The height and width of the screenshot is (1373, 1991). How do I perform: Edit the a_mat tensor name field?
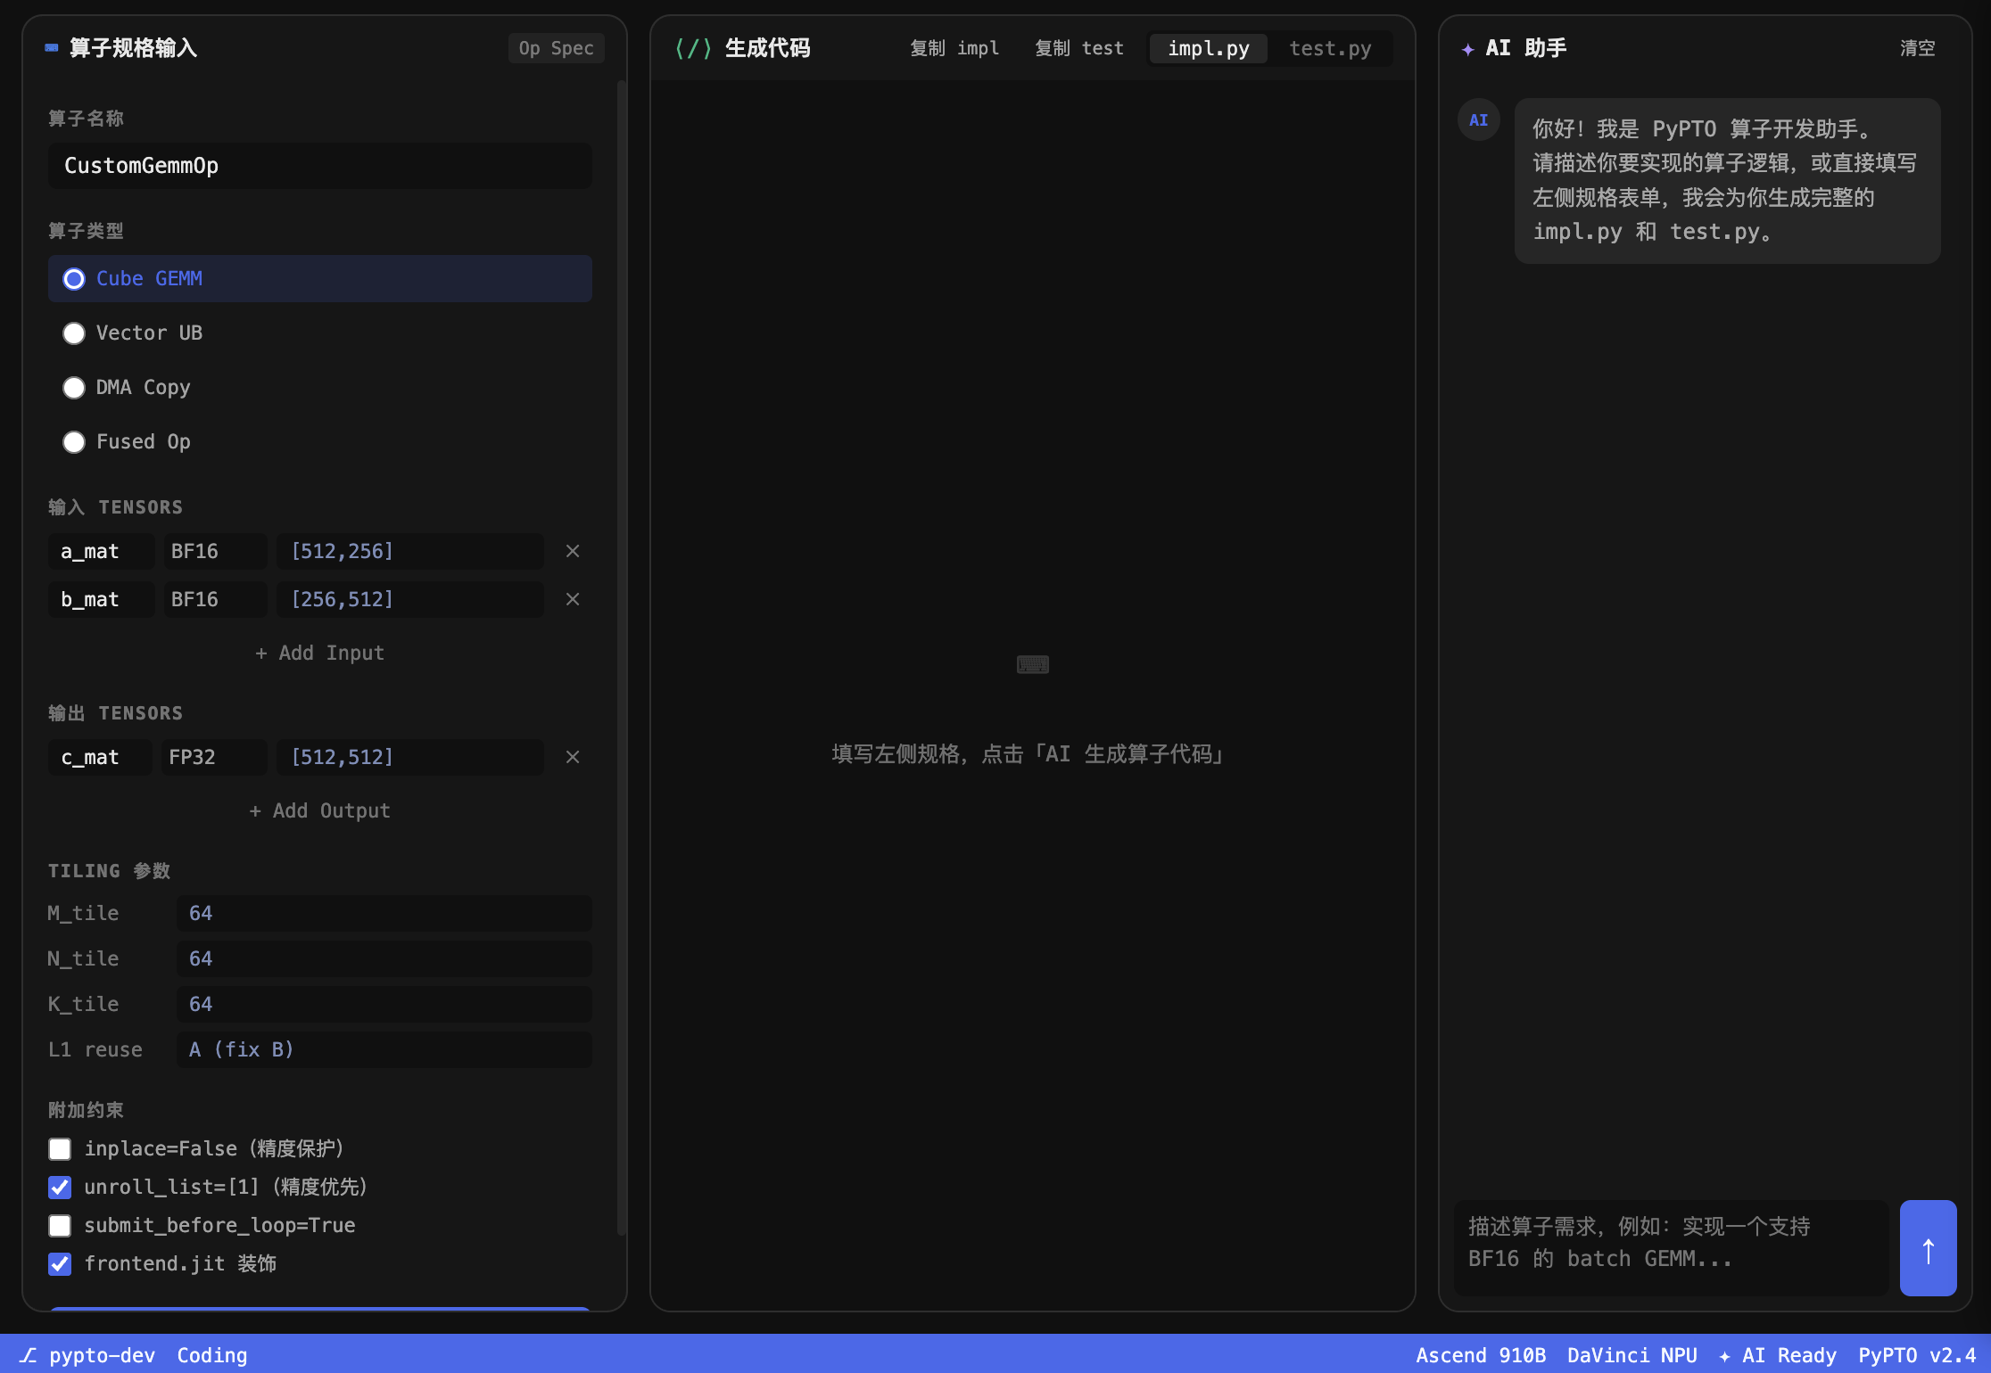pyautogui.click(x=101, y=551)
